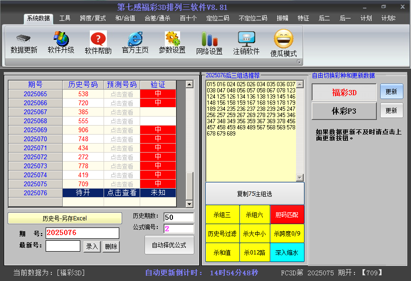
Task: Focus the 最新号 input field
Action: [x=63, y=246]
